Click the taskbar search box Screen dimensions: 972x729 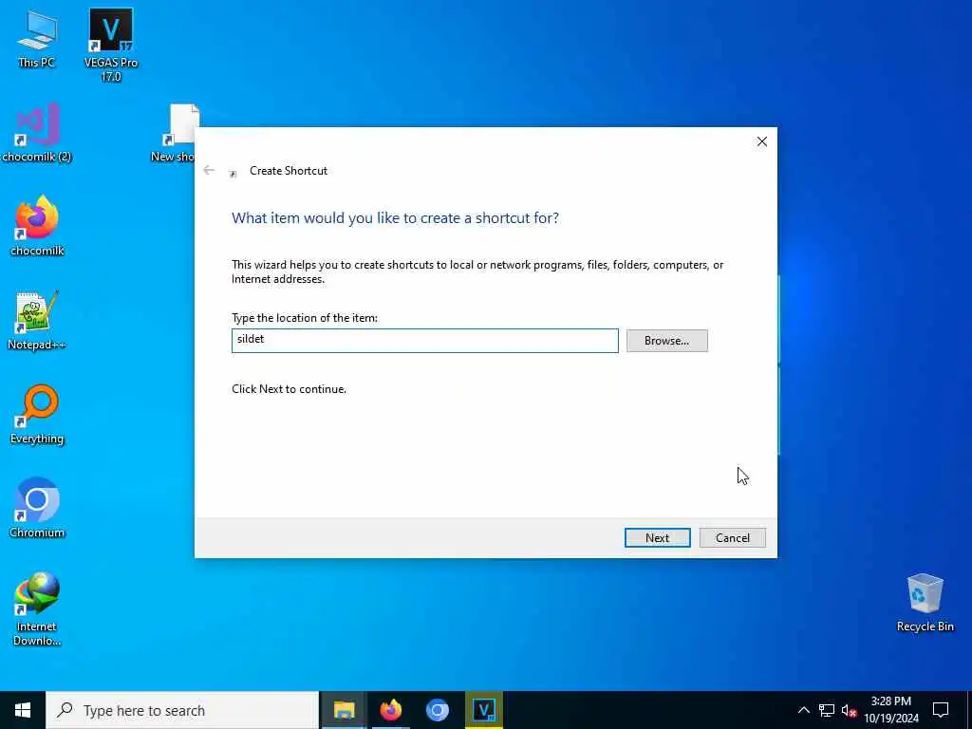[x=182, y=710]
